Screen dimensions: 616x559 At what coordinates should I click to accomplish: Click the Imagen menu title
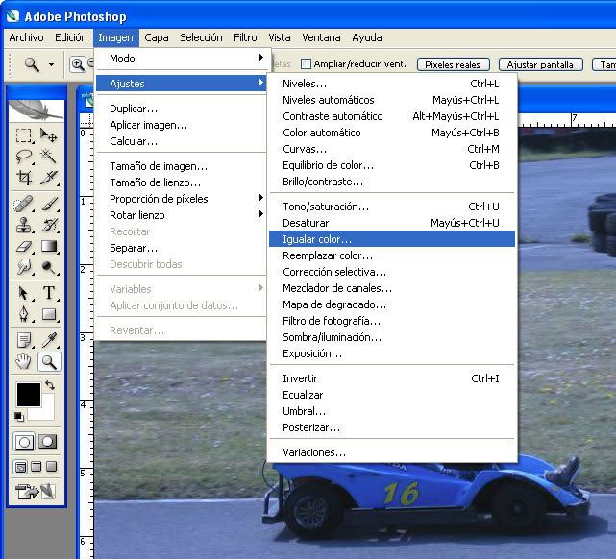pyautogui.click(x=116, y=37)
